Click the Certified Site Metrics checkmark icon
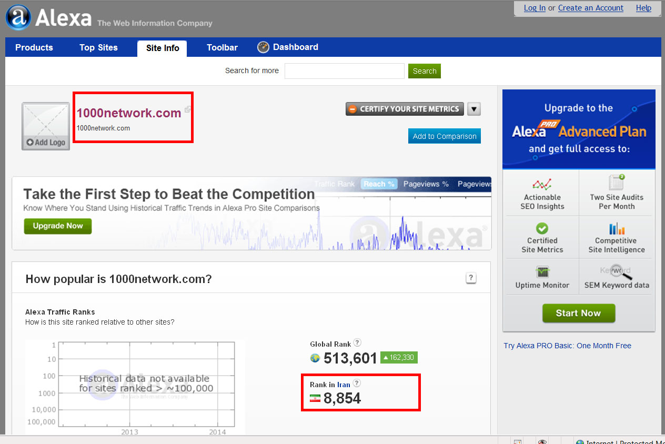 [x=542, y=228]
